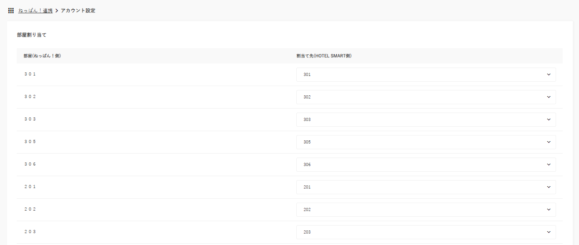
Task: Open the assignment dropdown showing 203
Action: tap(426, 232)
